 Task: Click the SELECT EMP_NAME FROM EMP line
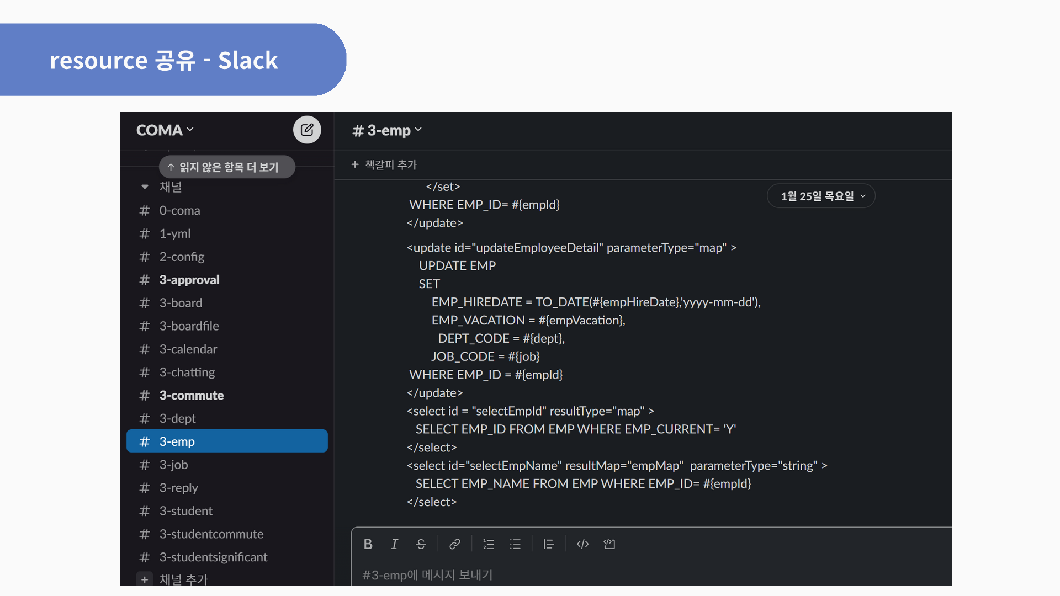pos(583,484)
